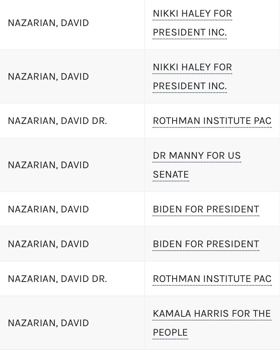Click the first NAZARIAN, DAVID DR. name cell

[x=57, y=121]
